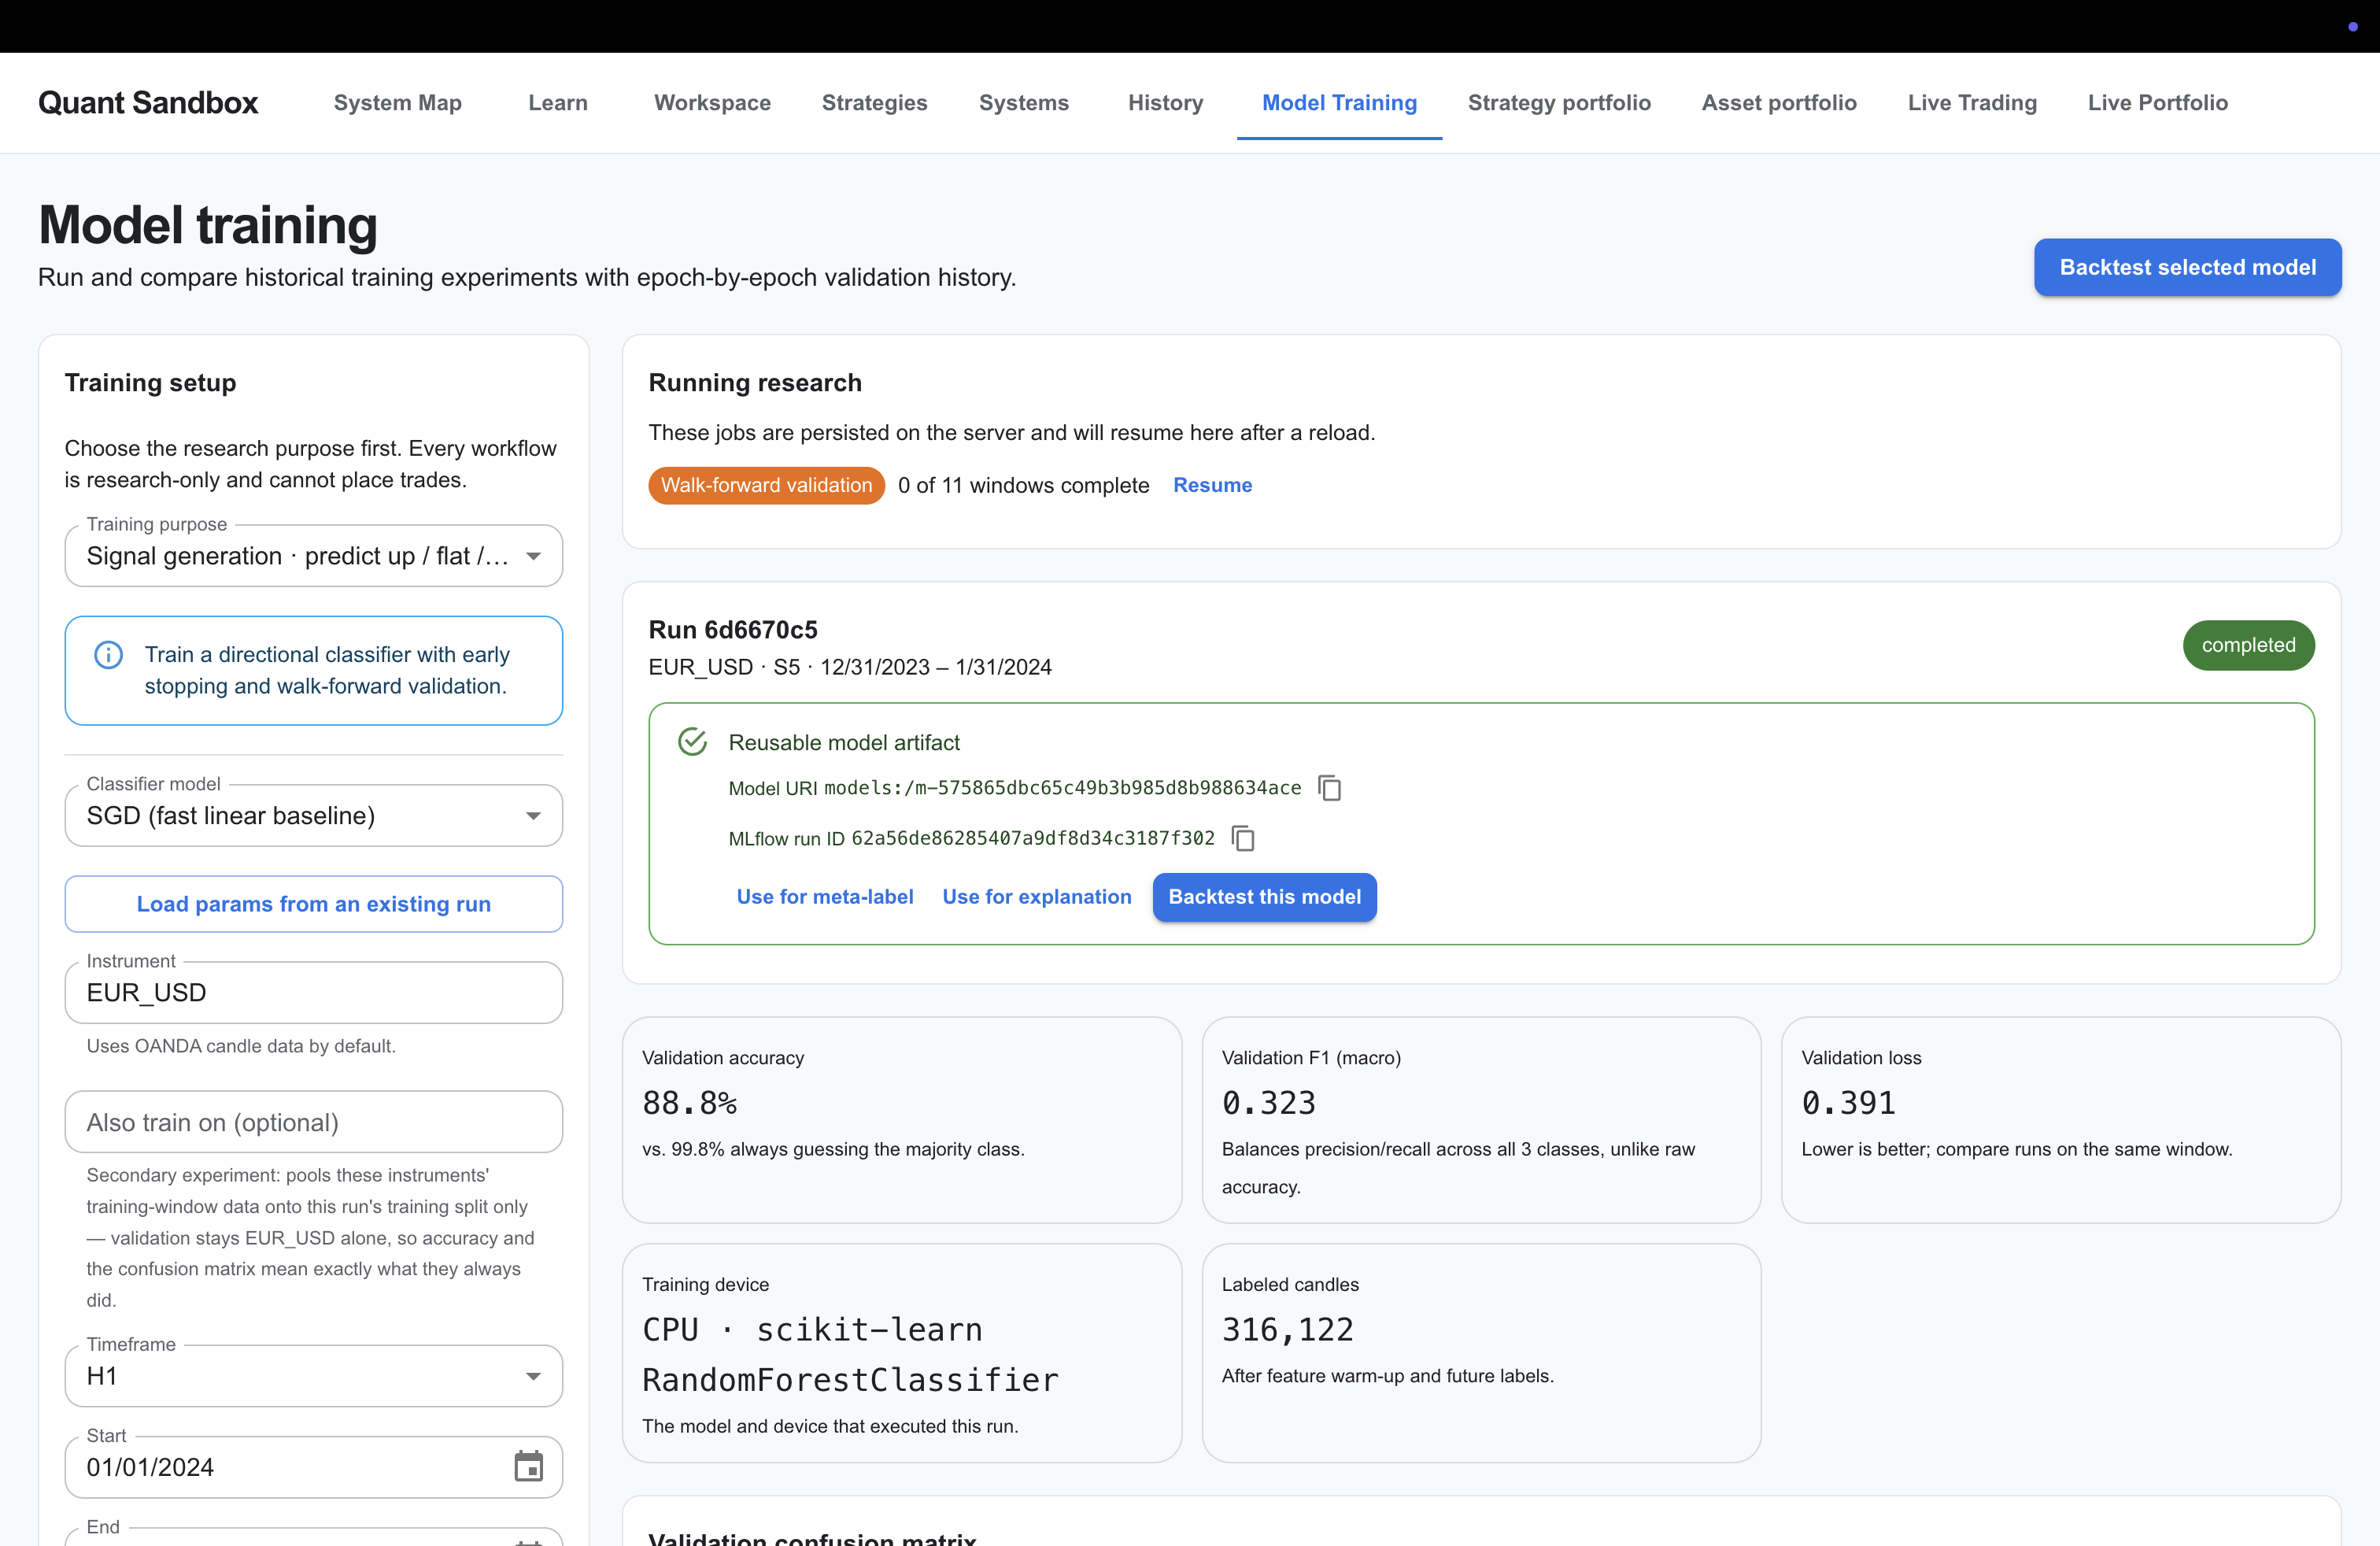
Task: Open the Strategies tab
Action: point(874,103)
